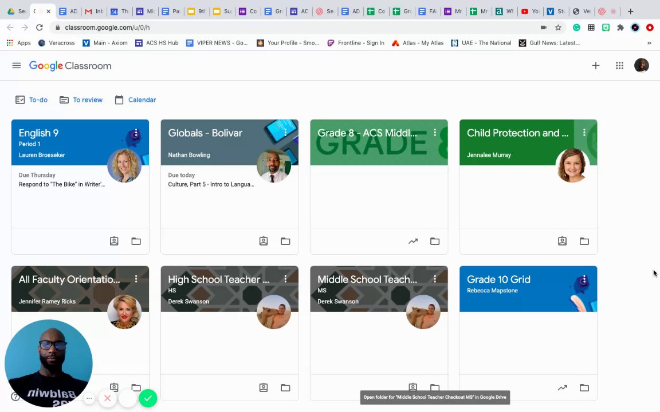Open English 9 Drive folder

(136, 241)
